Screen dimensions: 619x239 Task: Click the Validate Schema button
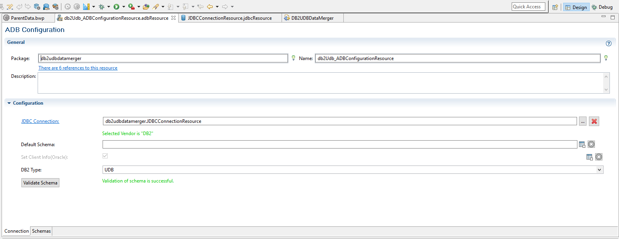pos(40,183)
